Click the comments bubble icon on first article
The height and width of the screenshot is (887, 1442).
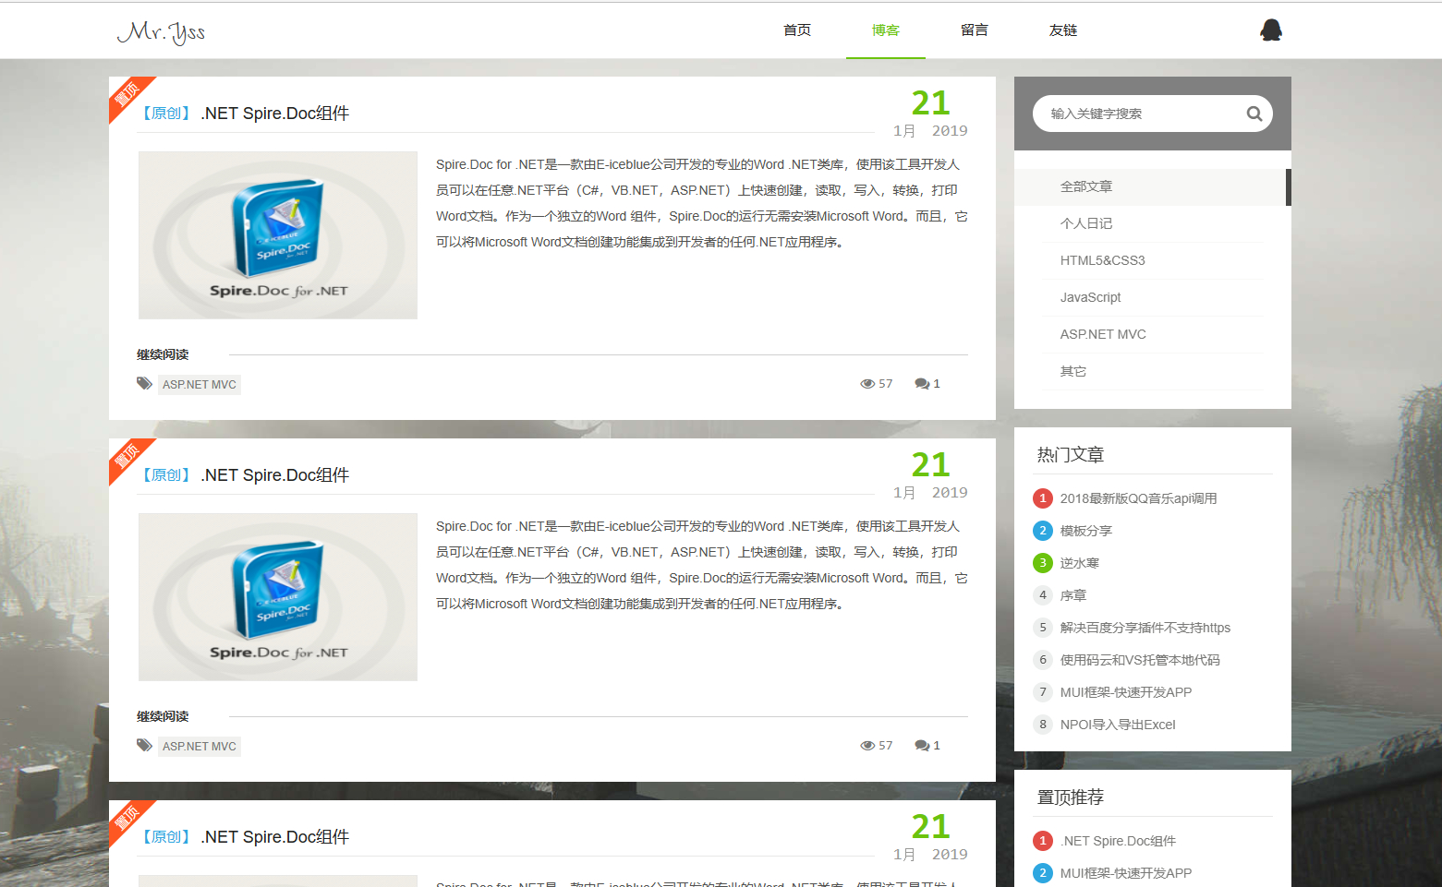tap(922, 384)
